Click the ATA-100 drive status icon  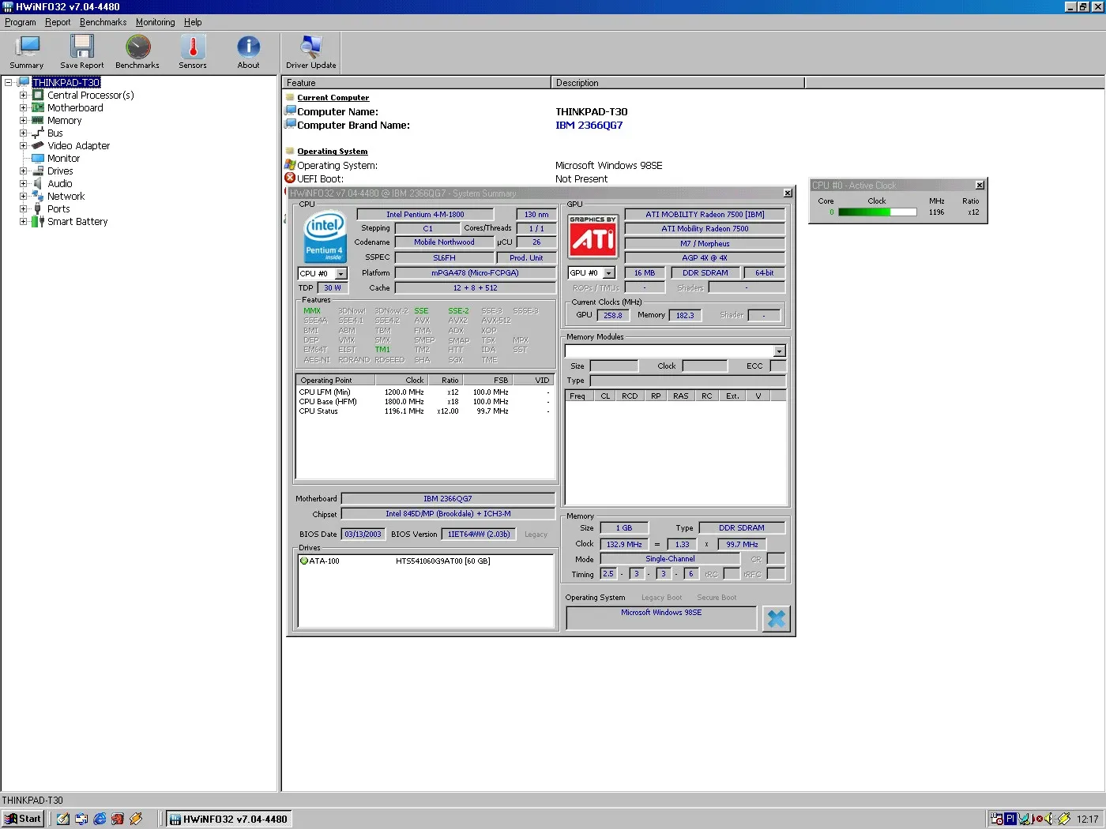(304, 561)
